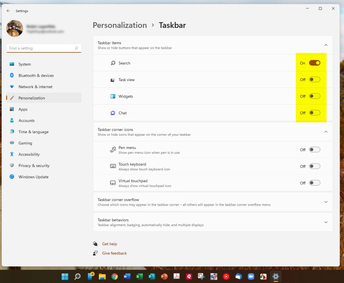
Task: Turn off the Search toggle
Action: [314, 63]
